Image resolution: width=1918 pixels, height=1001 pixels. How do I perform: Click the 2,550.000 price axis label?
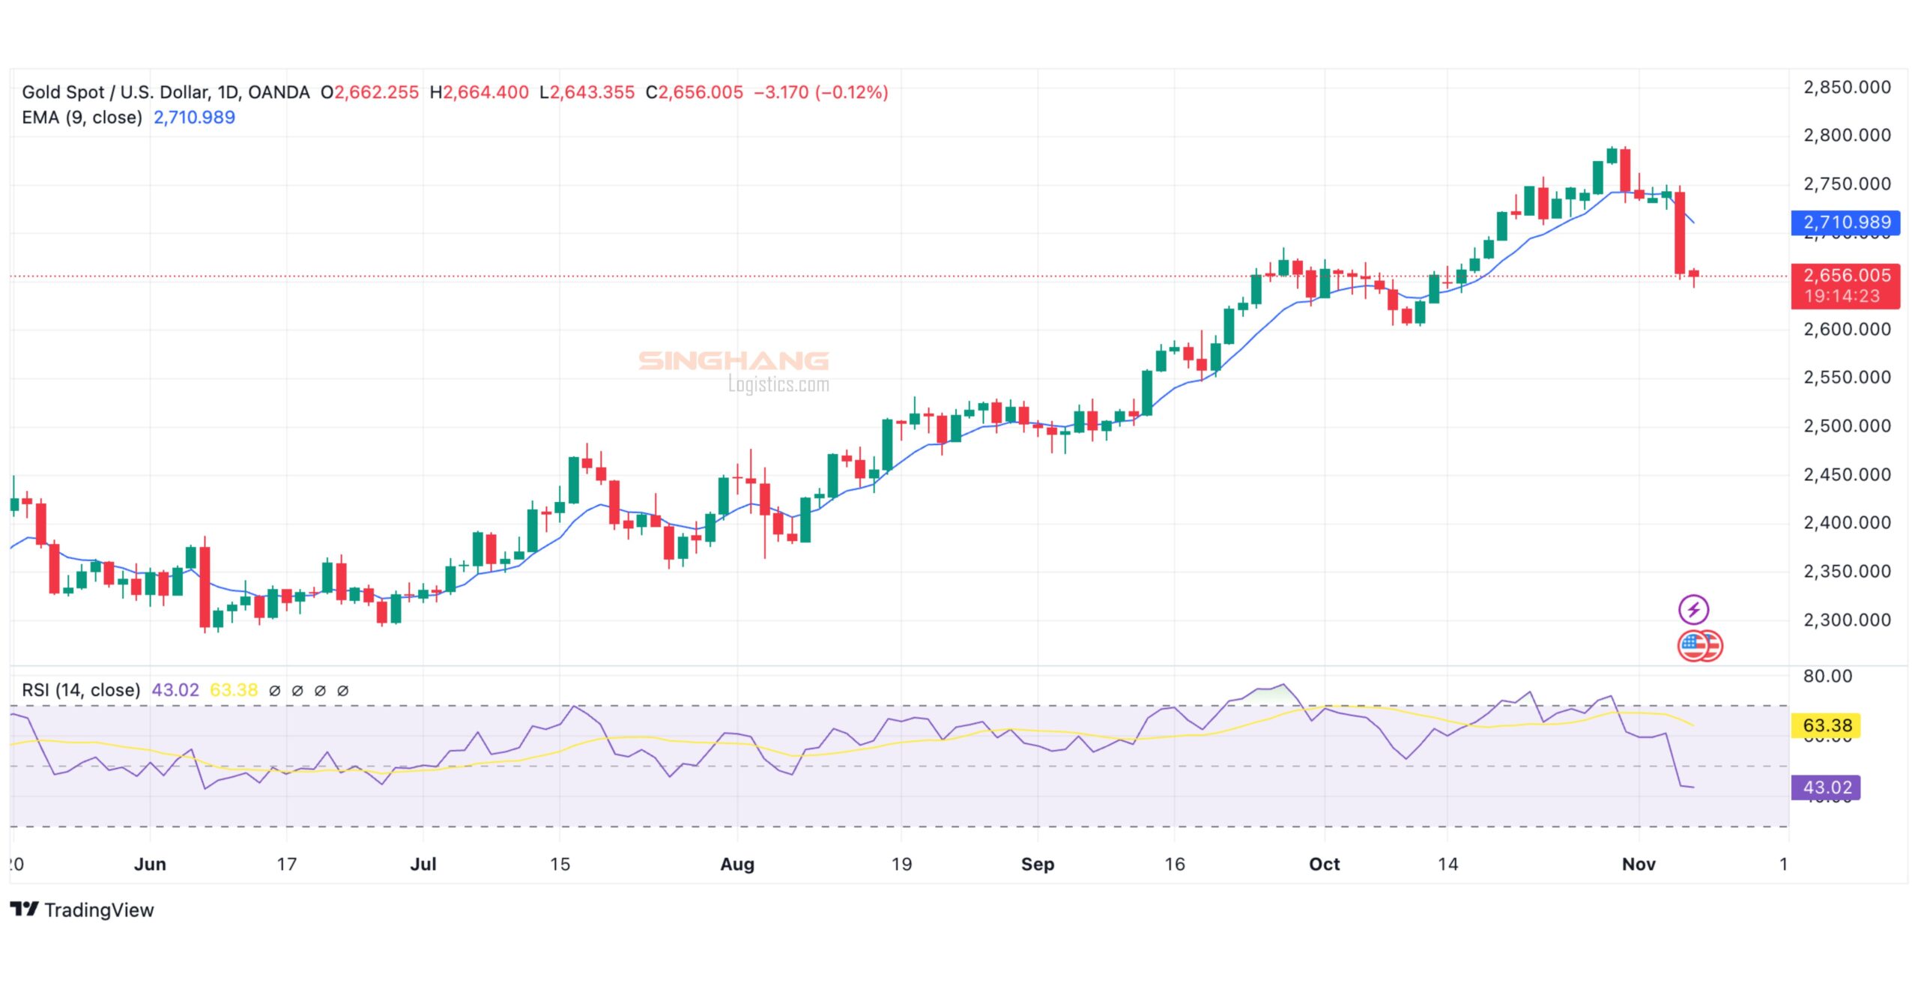(x=1847, y=378)
